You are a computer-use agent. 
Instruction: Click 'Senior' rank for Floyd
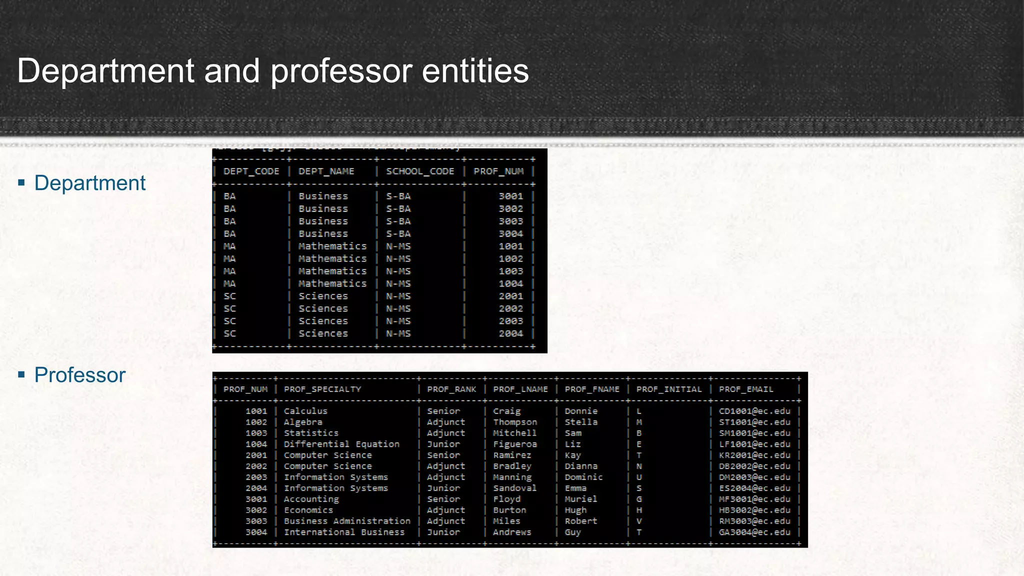(443, 499)
